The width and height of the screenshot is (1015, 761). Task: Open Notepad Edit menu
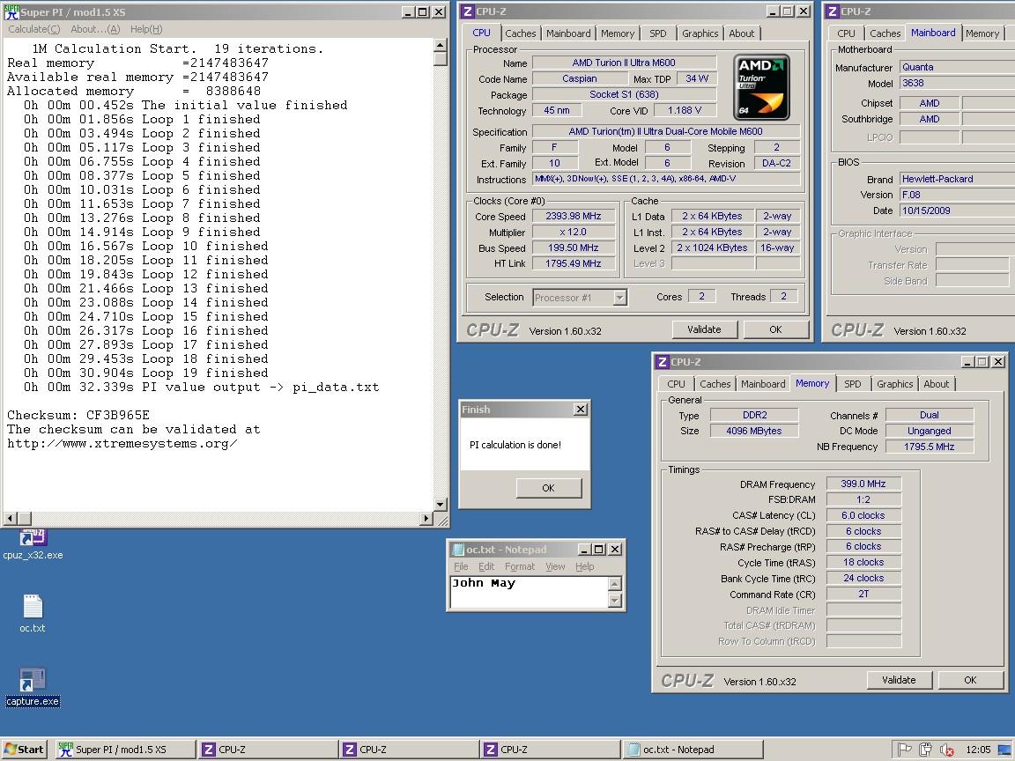[486, 566]
